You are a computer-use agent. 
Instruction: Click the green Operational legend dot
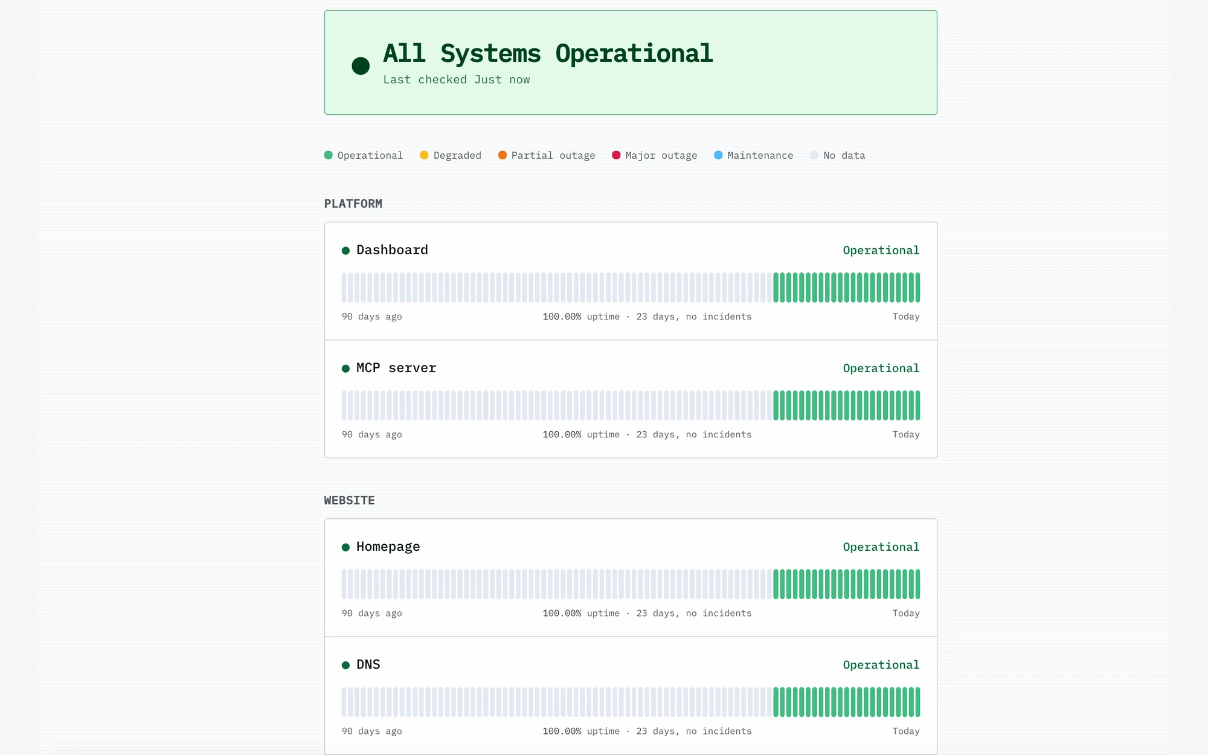(x=329, y=155)
